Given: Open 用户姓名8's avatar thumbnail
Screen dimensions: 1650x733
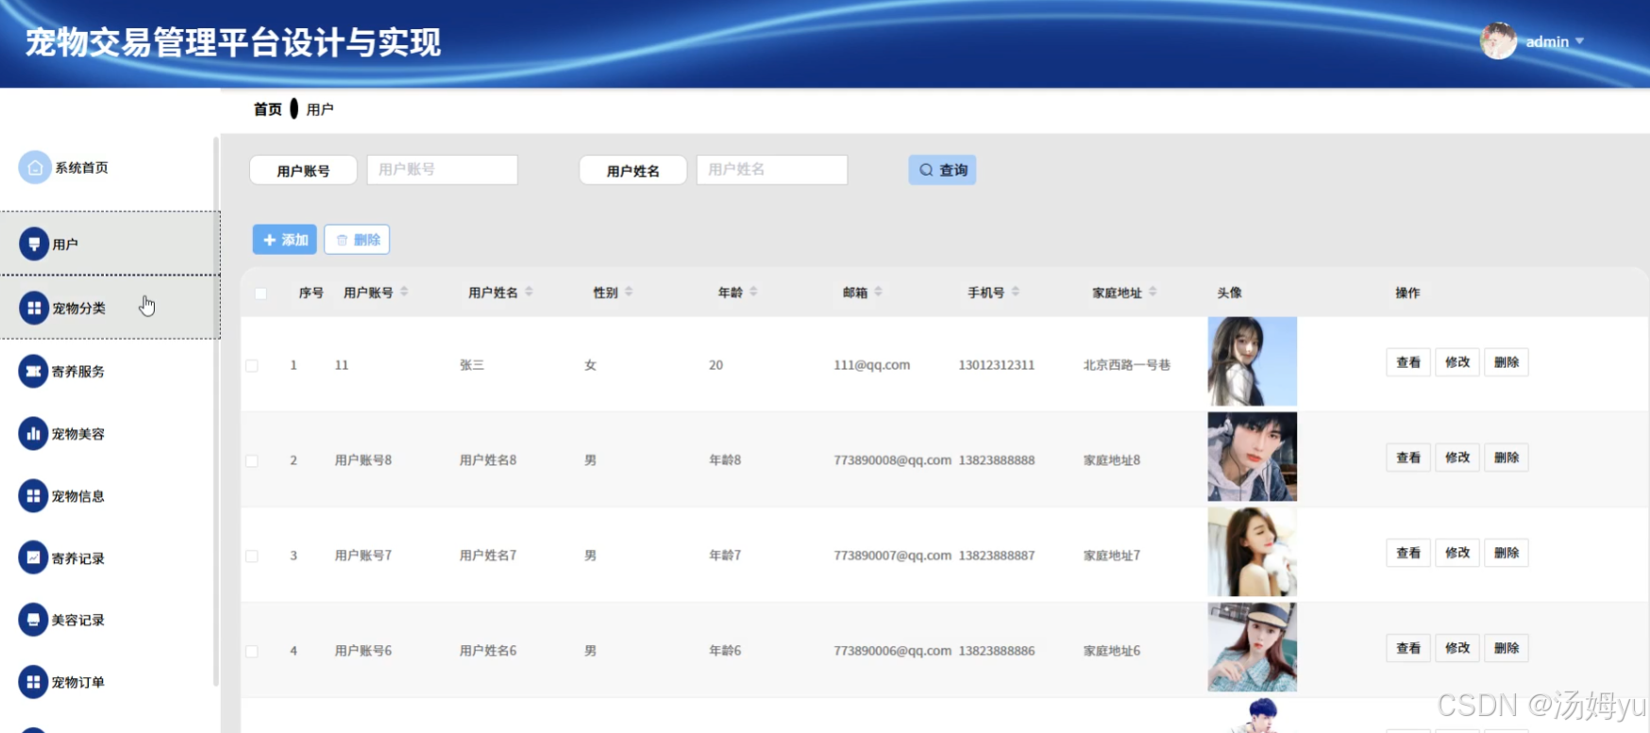Looking at the screenshot, I should click(1252, 457).
